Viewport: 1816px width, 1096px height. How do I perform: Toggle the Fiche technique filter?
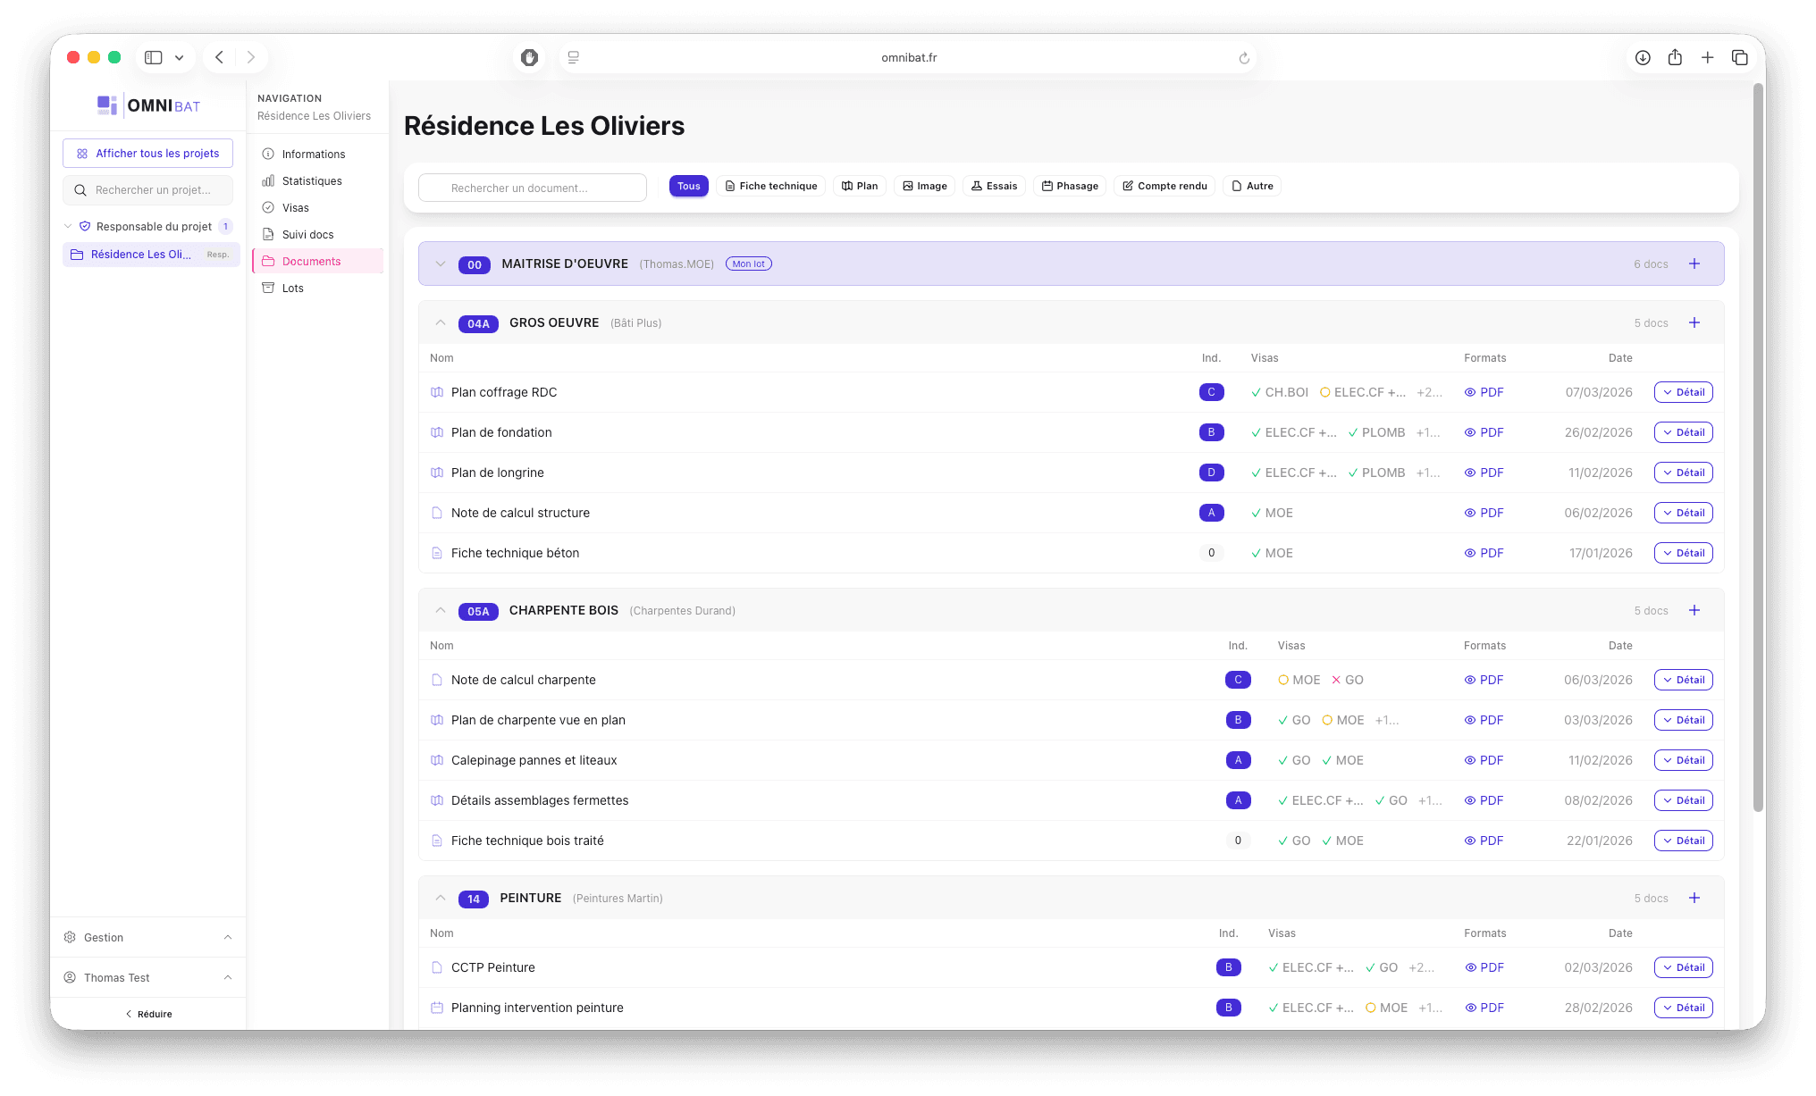click(770, 186)
